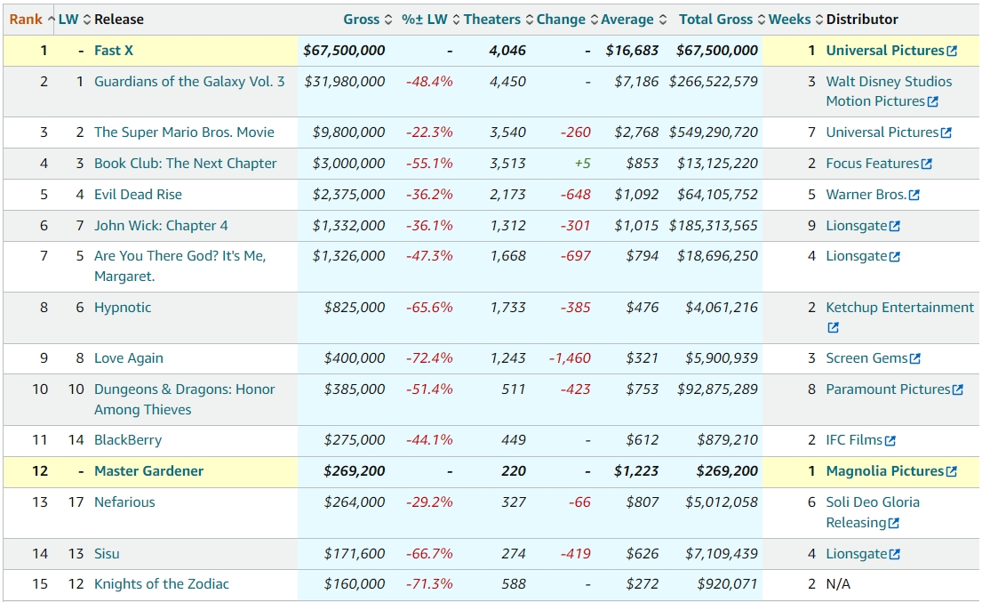Screen dimensions: 982x602
Task: Select the N/A distributor cell
Action: coord(838,584)
